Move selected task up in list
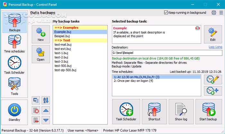 (46, 110)
